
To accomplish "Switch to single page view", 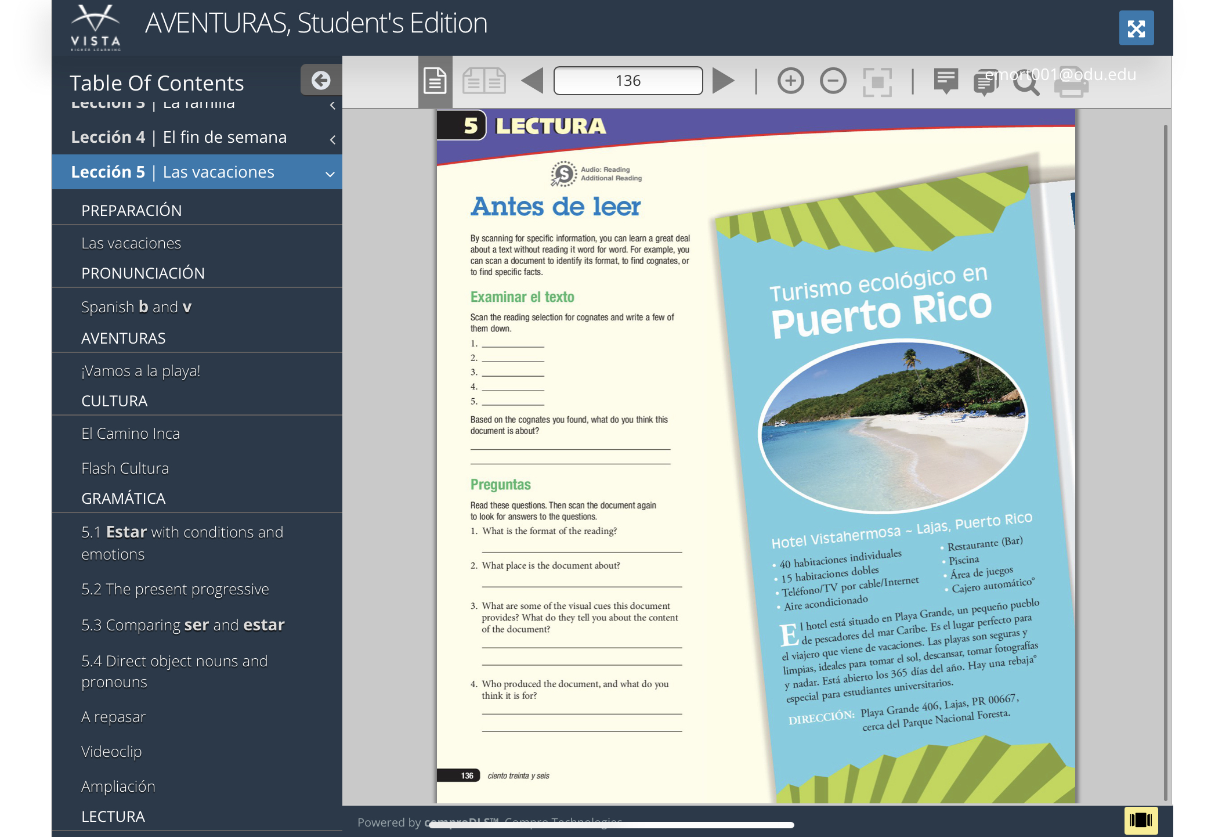I will pyautogui.click(x=435, y=81).
